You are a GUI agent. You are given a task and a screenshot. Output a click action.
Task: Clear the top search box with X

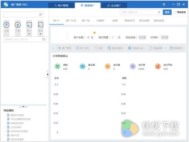tap(159, 12)
